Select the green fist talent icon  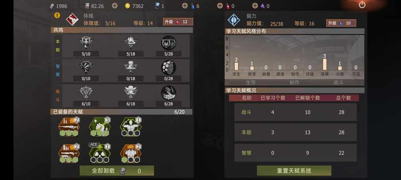[100, 127]
